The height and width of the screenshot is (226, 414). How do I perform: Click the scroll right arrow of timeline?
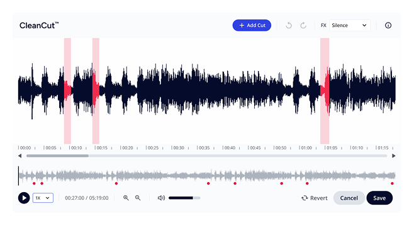tap(394, 156)
